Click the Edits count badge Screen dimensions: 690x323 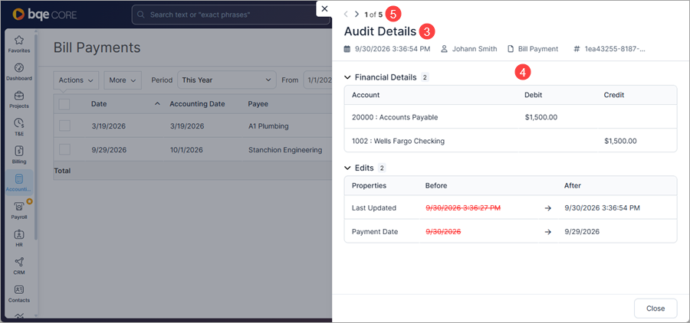click(382, 168)
